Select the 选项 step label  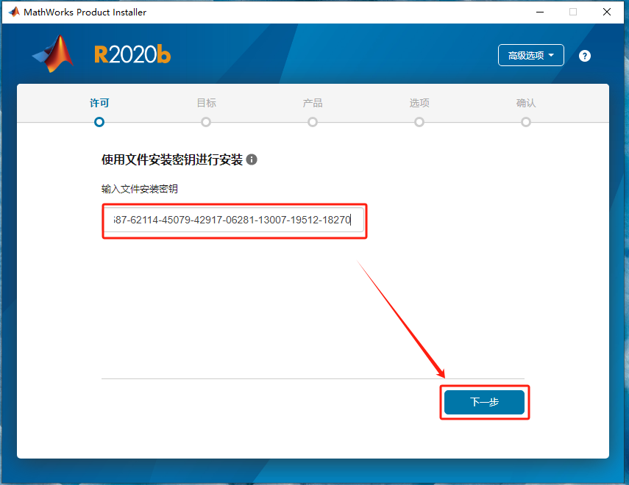click(419, 103)
